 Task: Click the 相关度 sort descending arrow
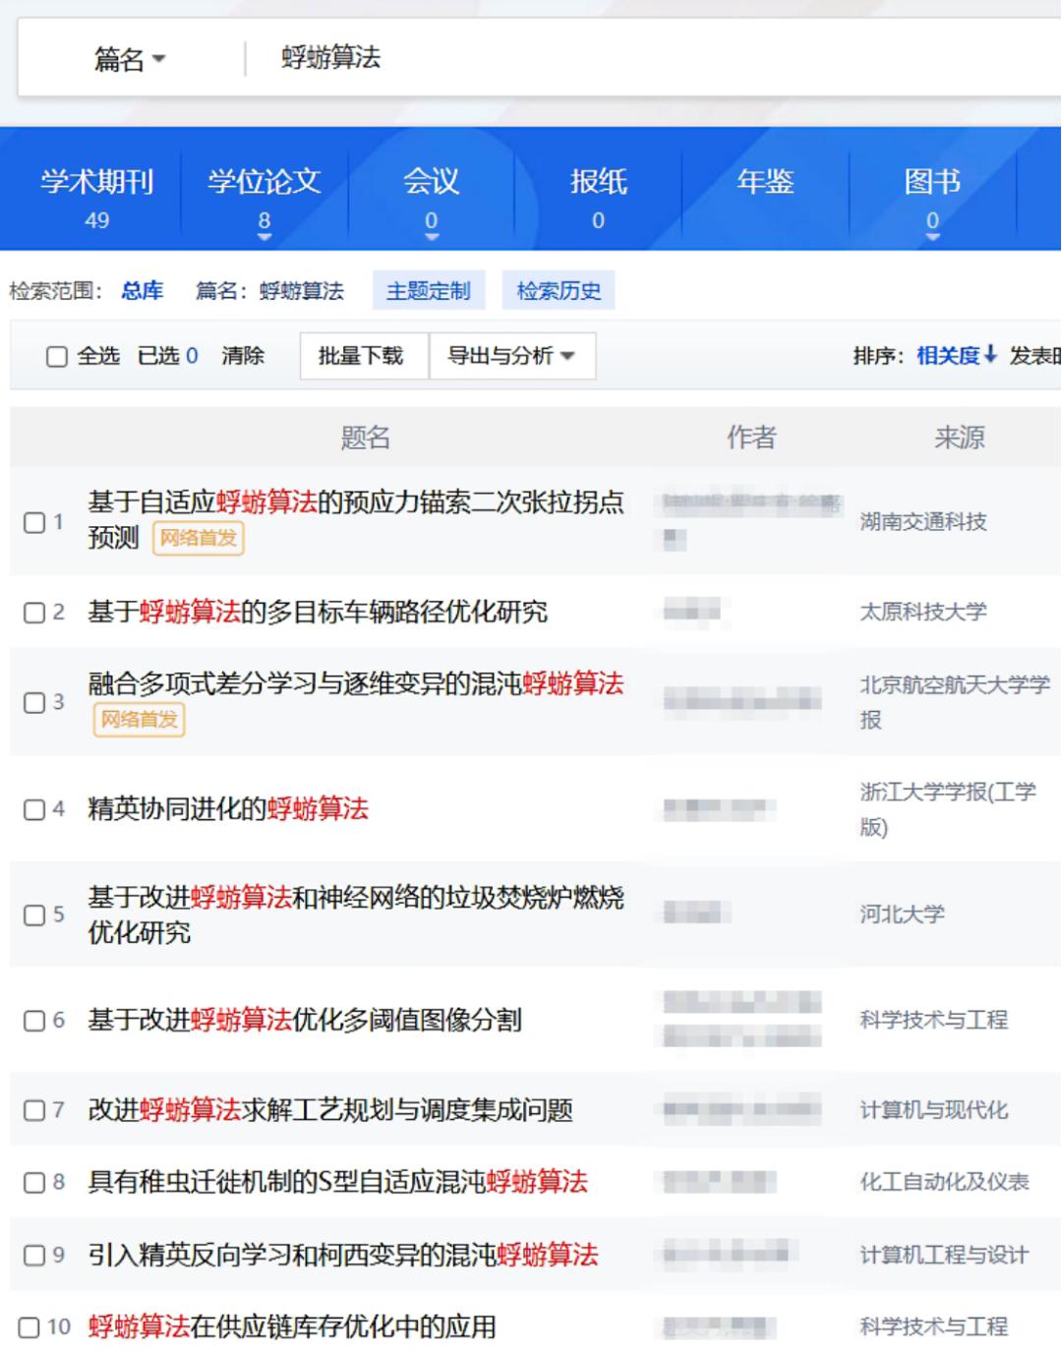[x=990, y=355]
